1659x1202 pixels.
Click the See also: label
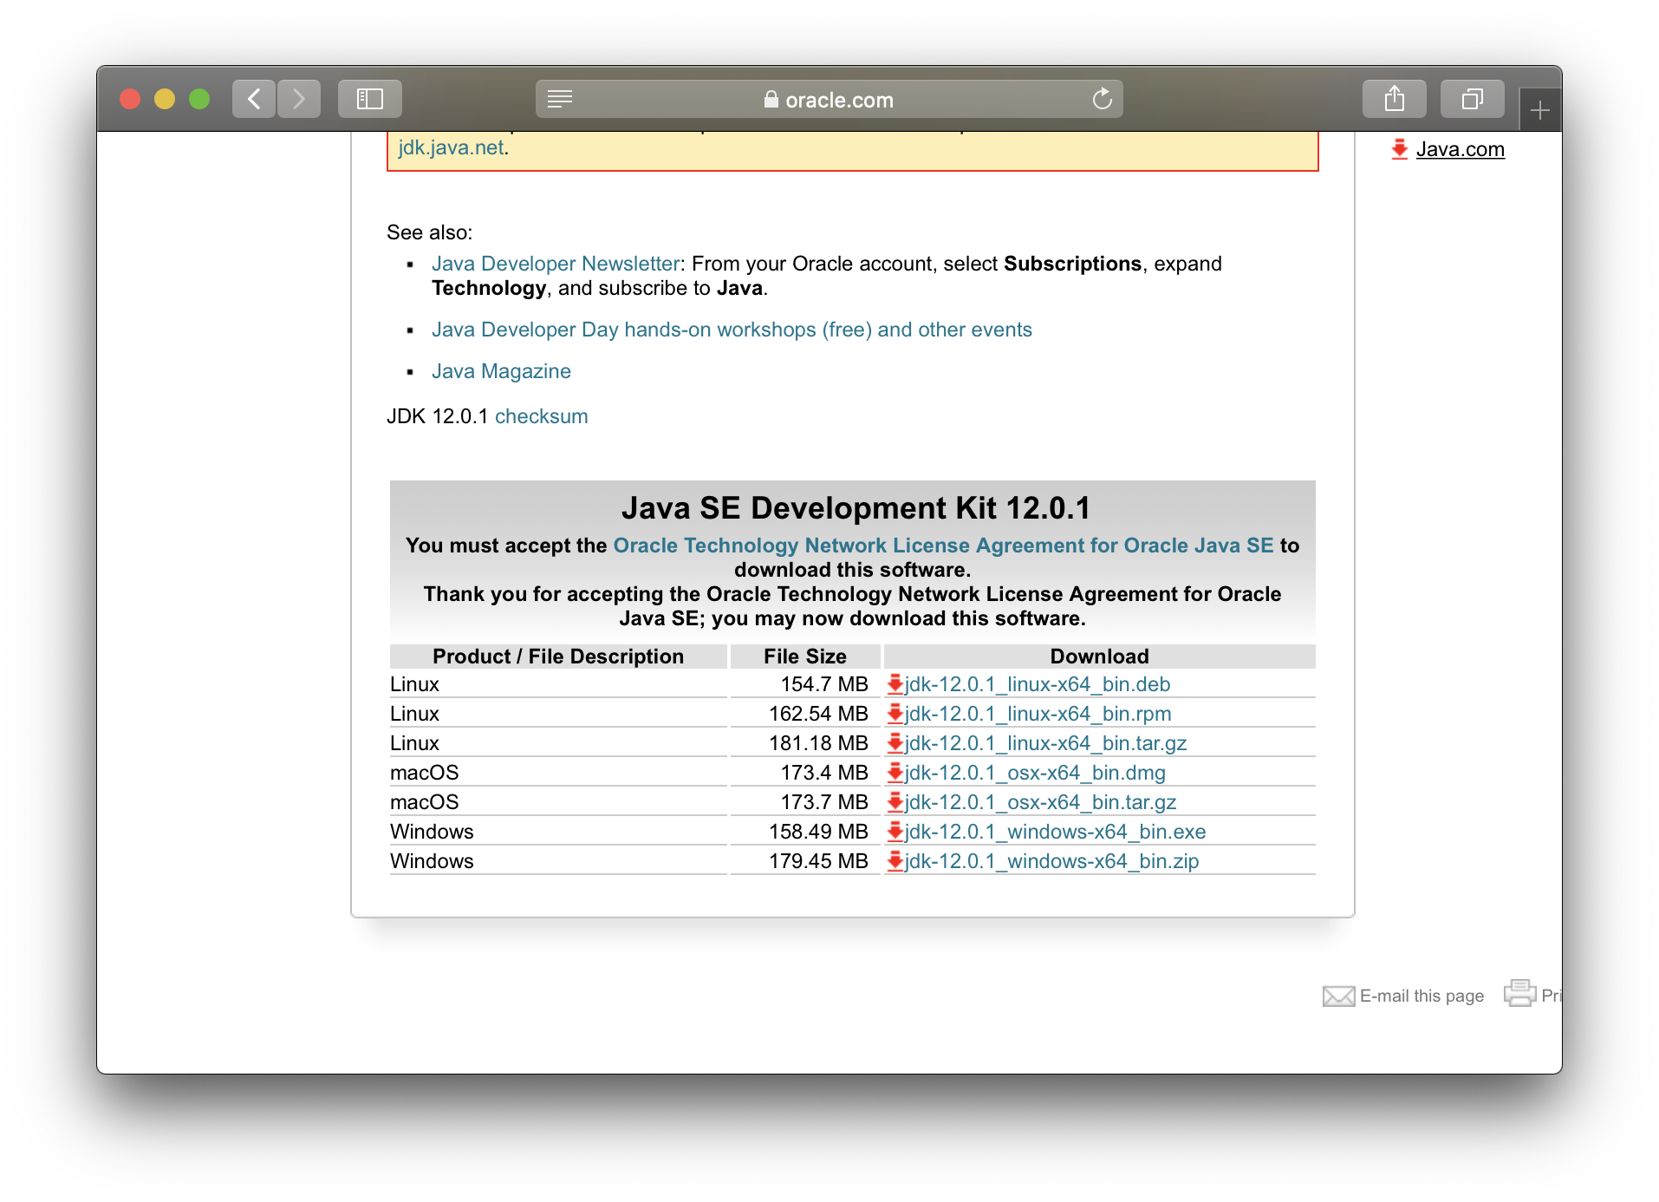pyautogui.click(x=430, y=232)
